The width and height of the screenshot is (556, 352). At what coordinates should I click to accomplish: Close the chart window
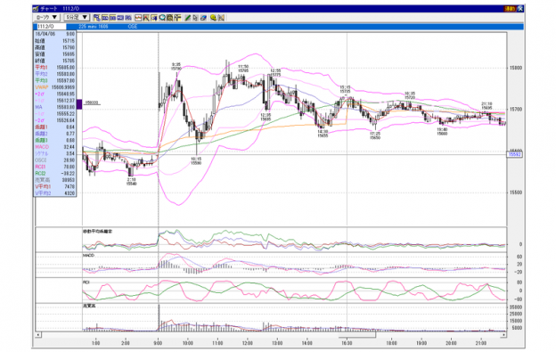point(519,9)
